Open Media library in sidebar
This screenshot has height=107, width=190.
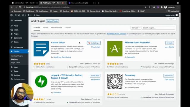point(16,30)
